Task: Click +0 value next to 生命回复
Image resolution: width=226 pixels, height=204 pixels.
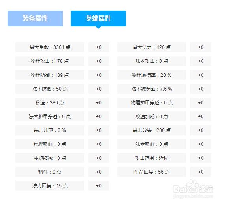Action: tap(201, 172)
